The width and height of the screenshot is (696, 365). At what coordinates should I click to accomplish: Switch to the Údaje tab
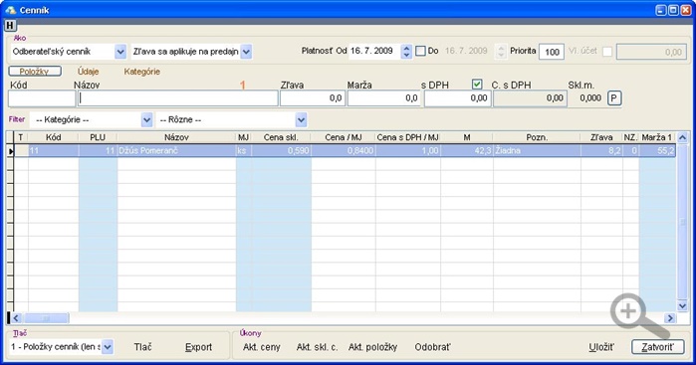tap(88, 72)
